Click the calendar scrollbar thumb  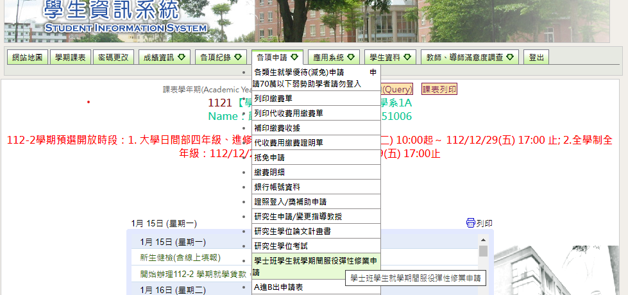[483, 251]
